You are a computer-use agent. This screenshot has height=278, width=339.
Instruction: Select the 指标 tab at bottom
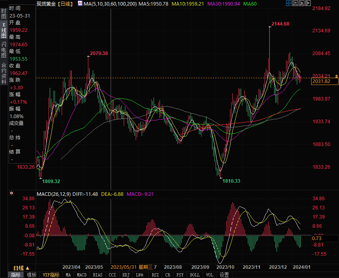(x=16, y=275)
